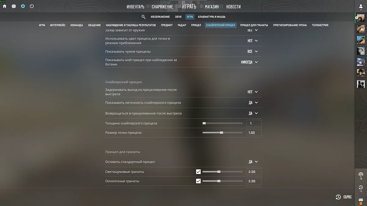Open the МАГАЗИН main menu

[x=212, y=6]
